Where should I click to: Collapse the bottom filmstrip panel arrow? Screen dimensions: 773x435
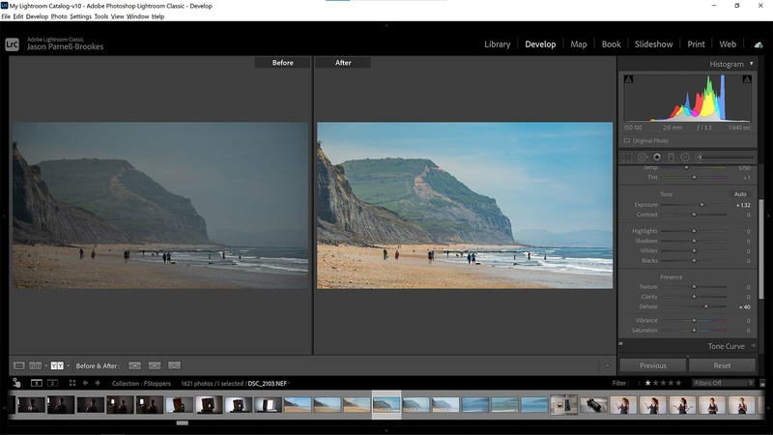[386, 430]
